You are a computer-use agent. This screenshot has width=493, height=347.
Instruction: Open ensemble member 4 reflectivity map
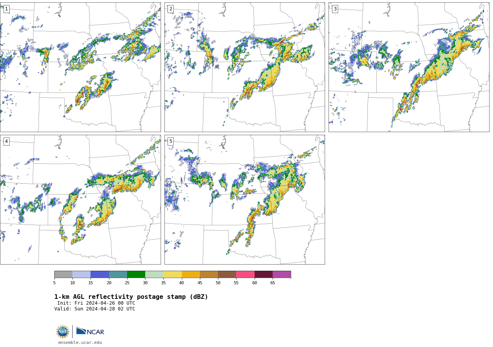pyautogui.click(x=80, y=199)
